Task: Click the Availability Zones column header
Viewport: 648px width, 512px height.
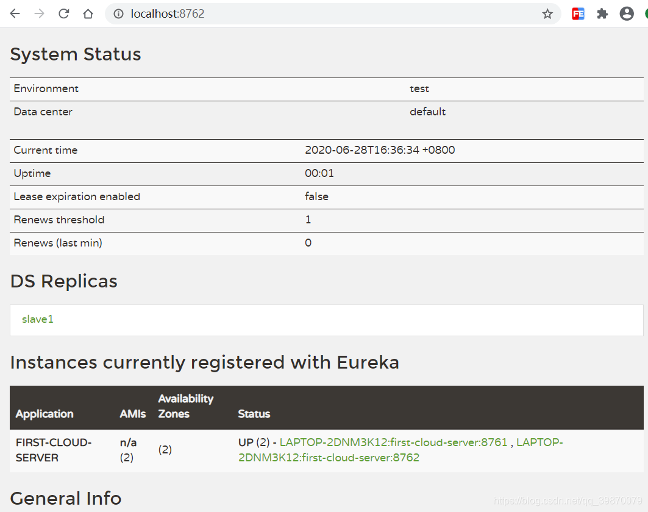Action: point(185,406)
